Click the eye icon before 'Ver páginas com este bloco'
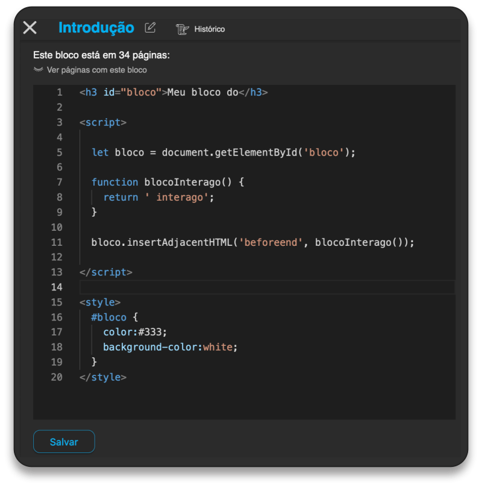 pos(37,69)
